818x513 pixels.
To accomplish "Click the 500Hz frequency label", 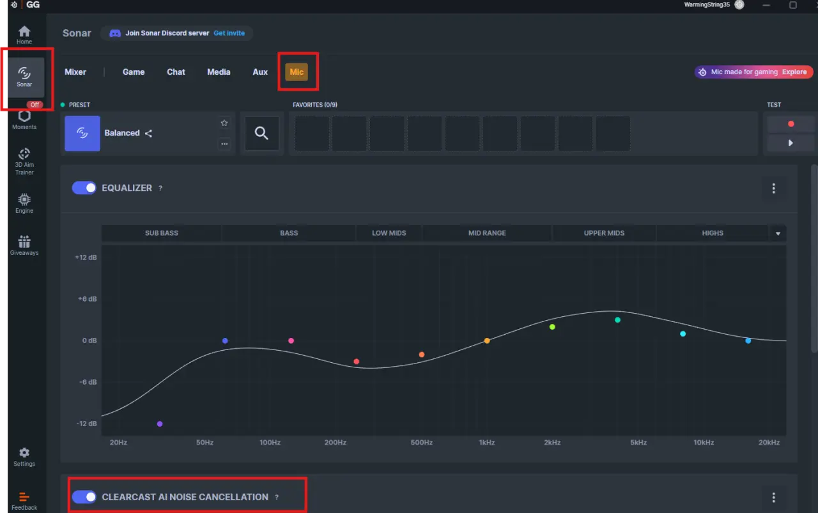I will click(x=422, y=442).
